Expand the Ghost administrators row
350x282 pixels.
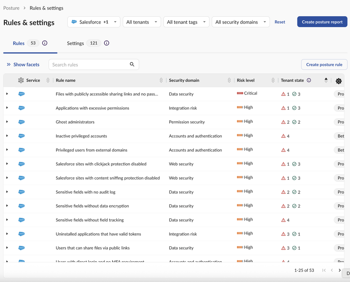click(x=7, y=122)
